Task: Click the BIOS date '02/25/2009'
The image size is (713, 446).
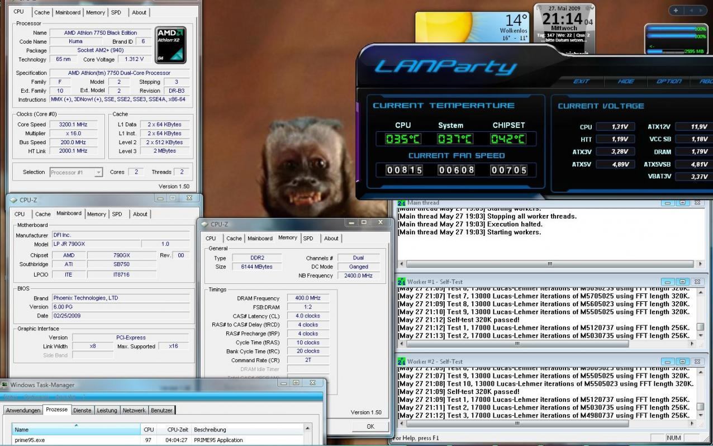Action: tap(121, 316)
